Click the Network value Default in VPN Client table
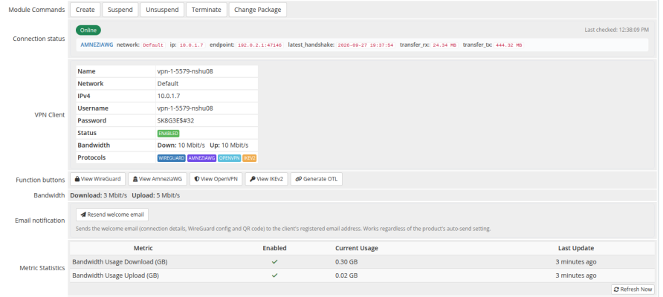Screen dimensions: 663x297 point(168,84)
